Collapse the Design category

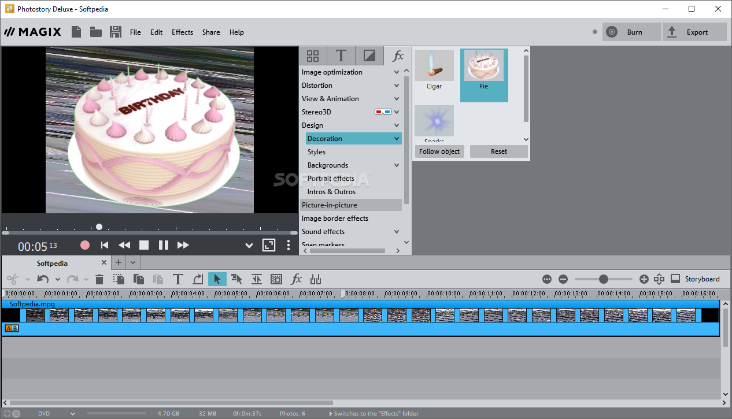point(397,125)
